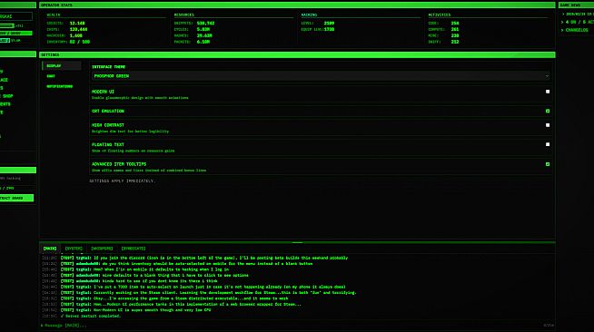Open the Changelog link in Game News

coord(577,30)
